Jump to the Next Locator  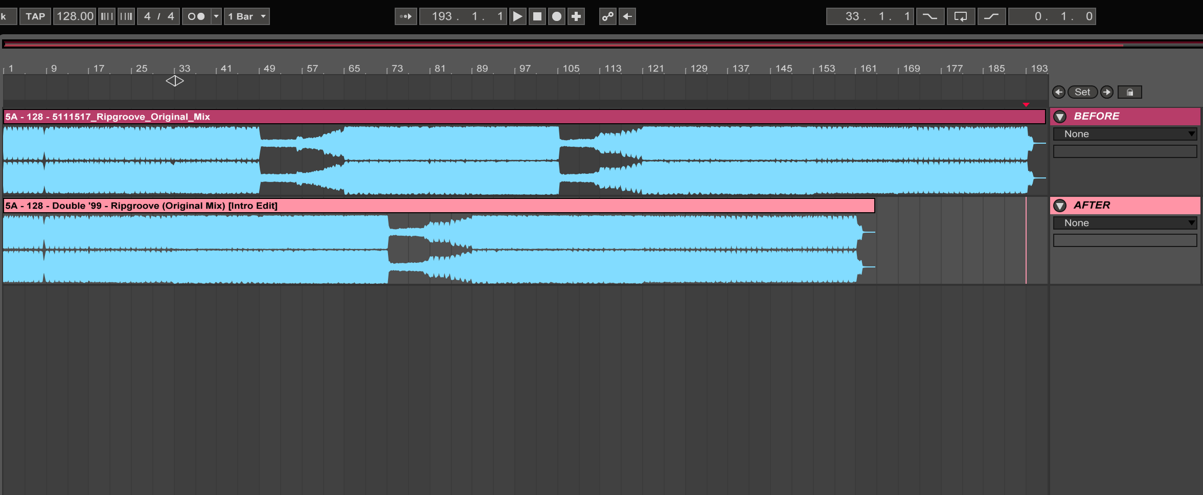pyautogui.click(x=1107, y=92)
